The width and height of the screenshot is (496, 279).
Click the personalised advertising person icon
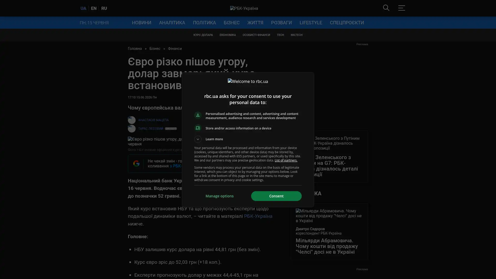[198, 115]
